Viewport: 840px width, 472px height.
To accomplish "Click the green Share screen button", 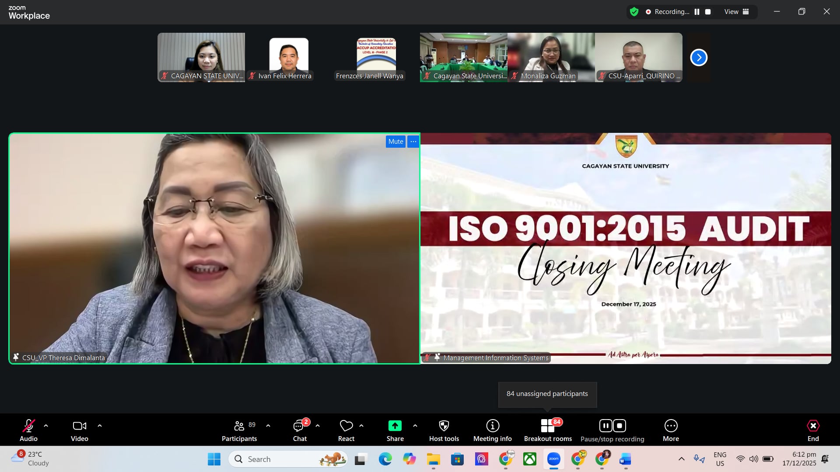I will [x=395, y=426].
